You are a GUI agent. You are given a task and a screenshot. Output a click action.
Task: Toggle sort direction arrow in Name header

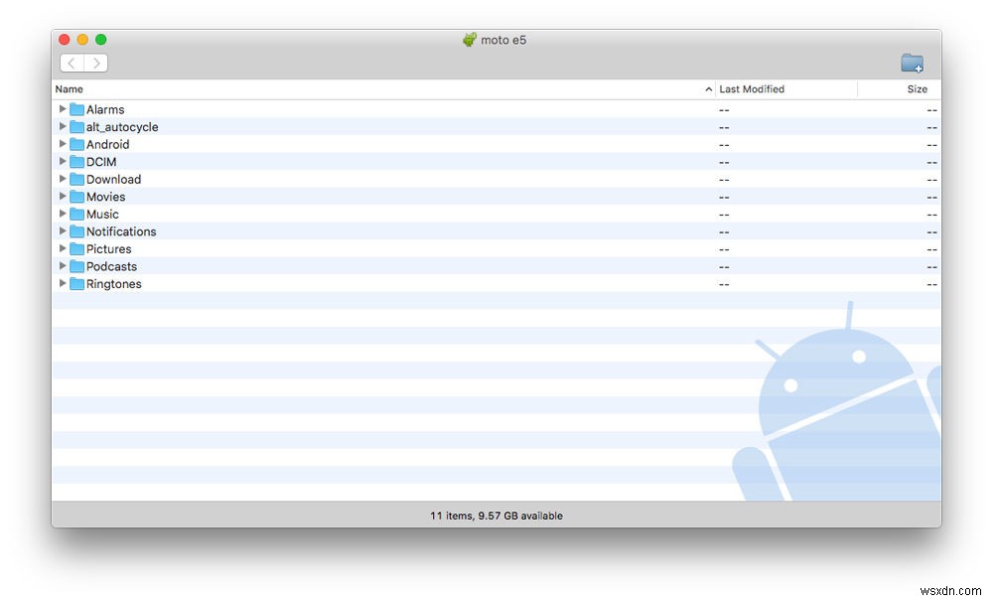pyautogui.click(x=708, y=90)
